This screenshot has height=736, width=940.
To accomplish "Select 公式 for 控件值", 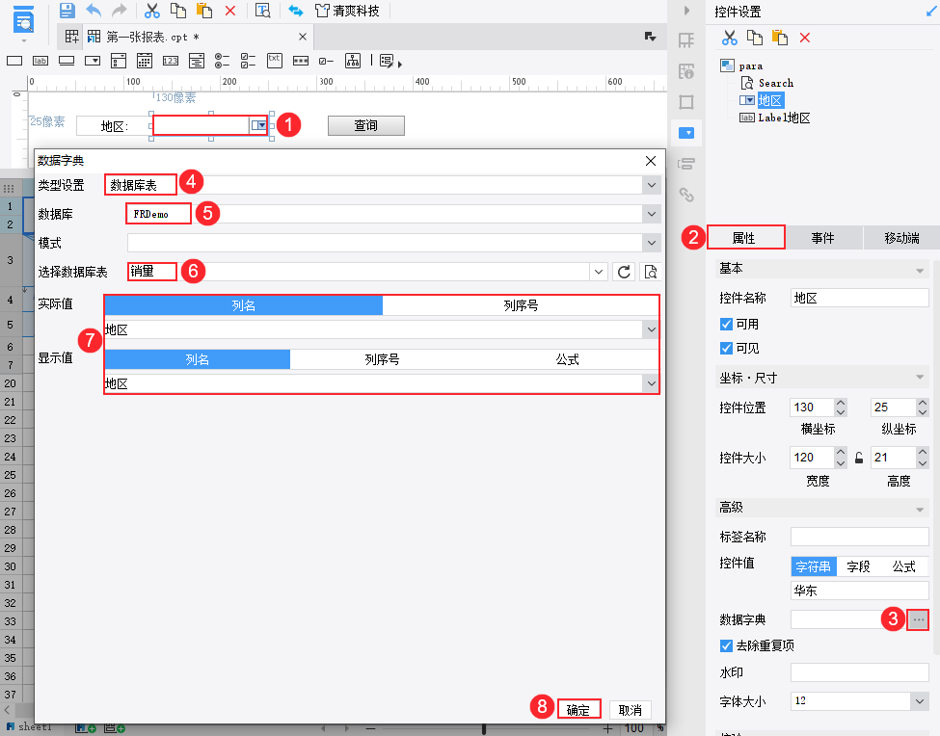I will tap(903, 566).
